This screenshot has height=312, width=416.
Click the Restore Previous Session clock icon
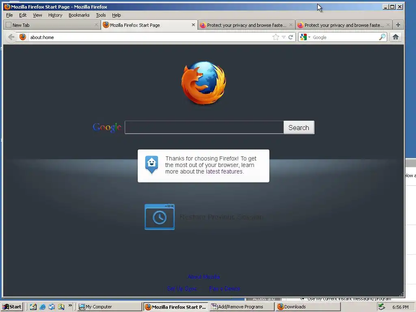[x=159, y=217]
